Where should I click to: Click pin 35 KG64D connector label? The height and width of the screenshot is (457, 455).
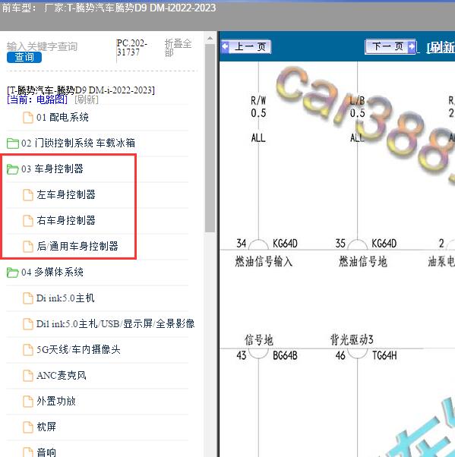[384, 244]
